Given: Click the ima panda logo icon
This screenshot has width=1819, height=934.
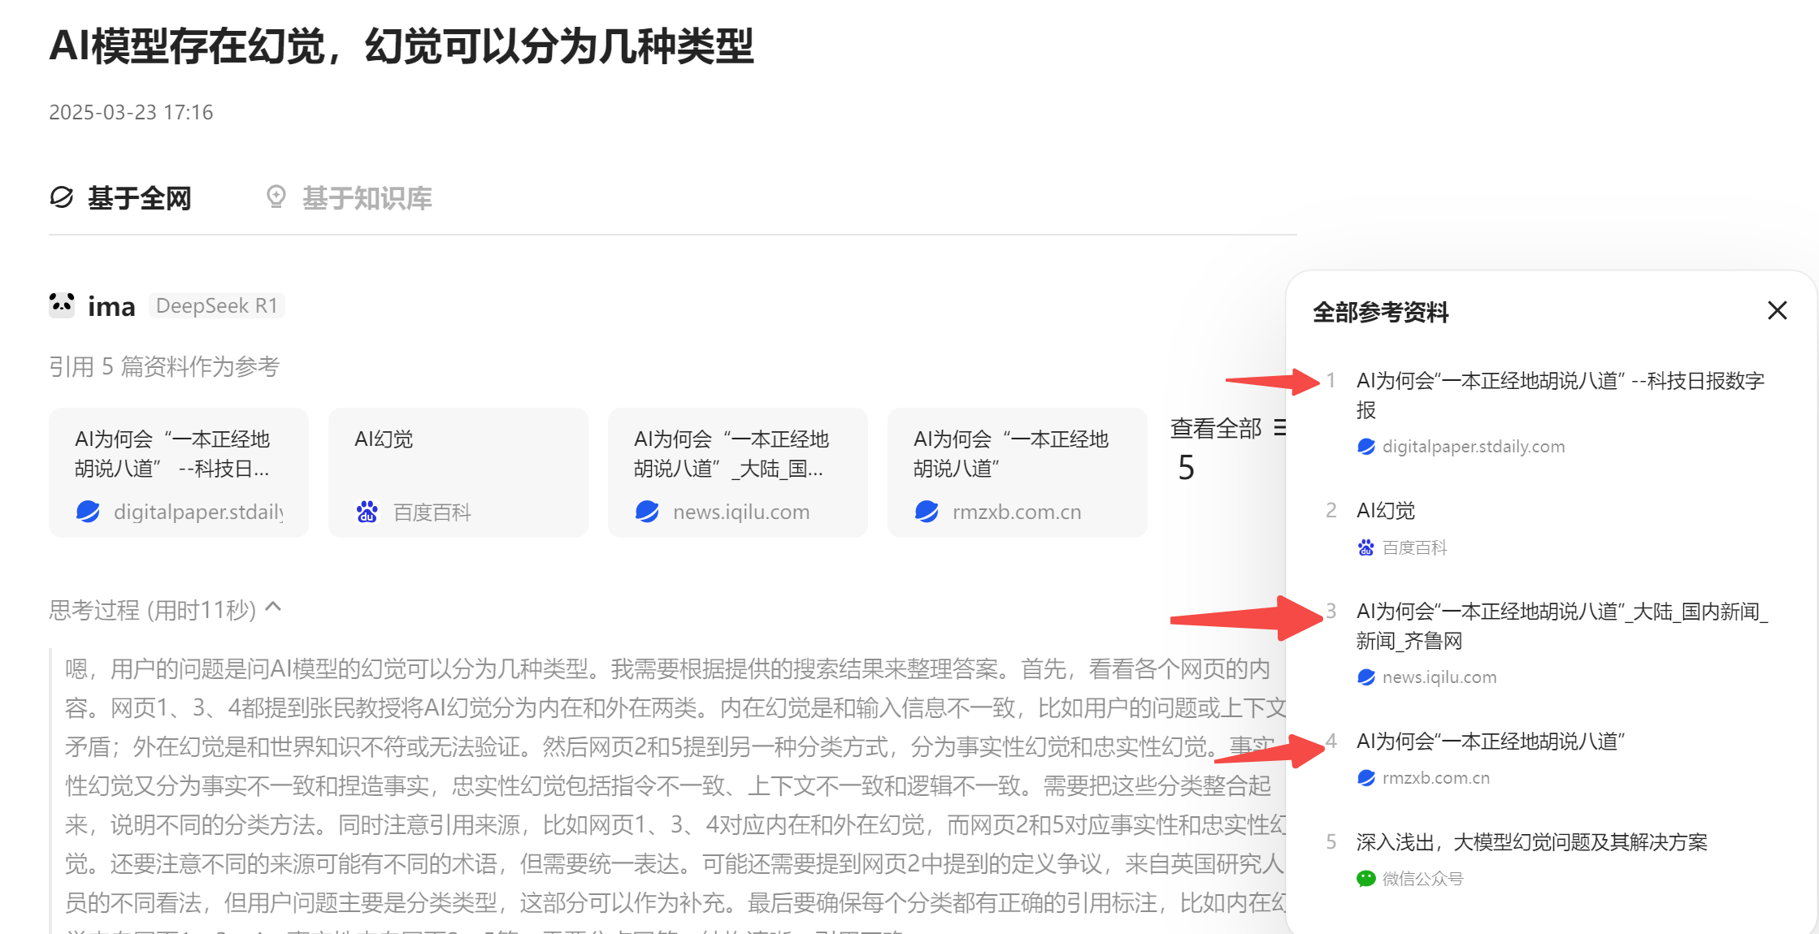Looking at the screenshot, I should (x=62, y=305).
